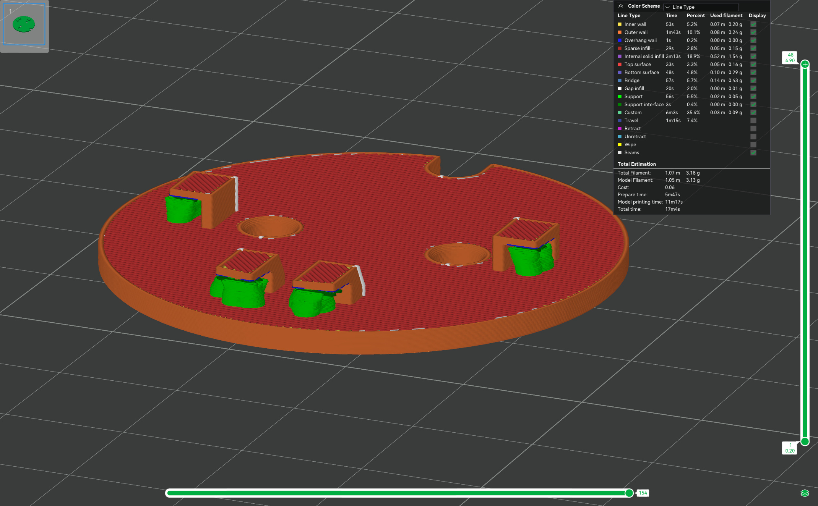Image resolution: width=818 pixels, height=506 pixels.
Task: Select plate 1 thumbnail preview
Action: pyautogui.click(x=24, y=24)
